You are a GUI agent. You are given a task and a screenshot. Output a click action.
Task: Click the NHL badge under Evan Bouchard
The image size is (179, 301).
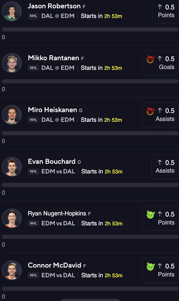(x=33, y=171)
